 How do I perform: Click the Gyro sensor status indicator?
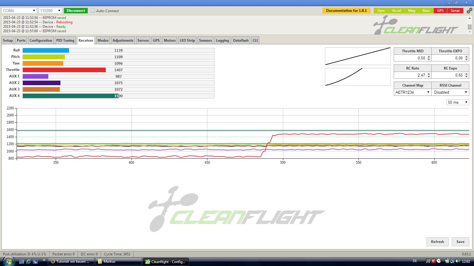[381, 11]
